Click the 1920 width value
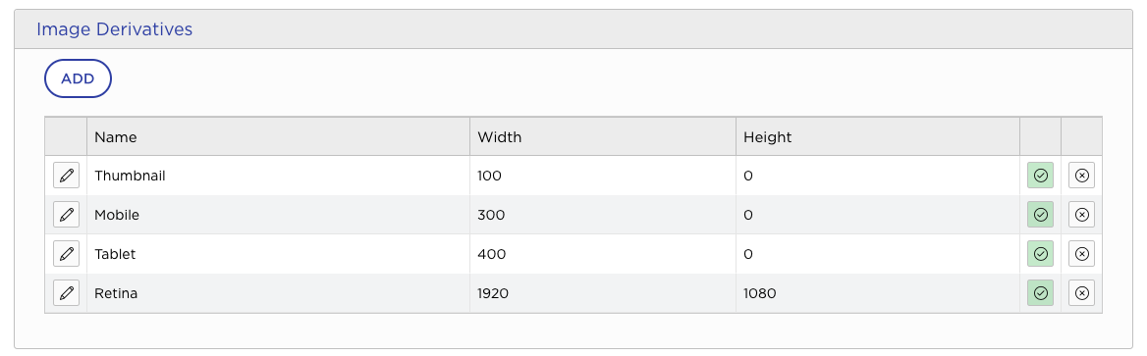 (492, 293)
